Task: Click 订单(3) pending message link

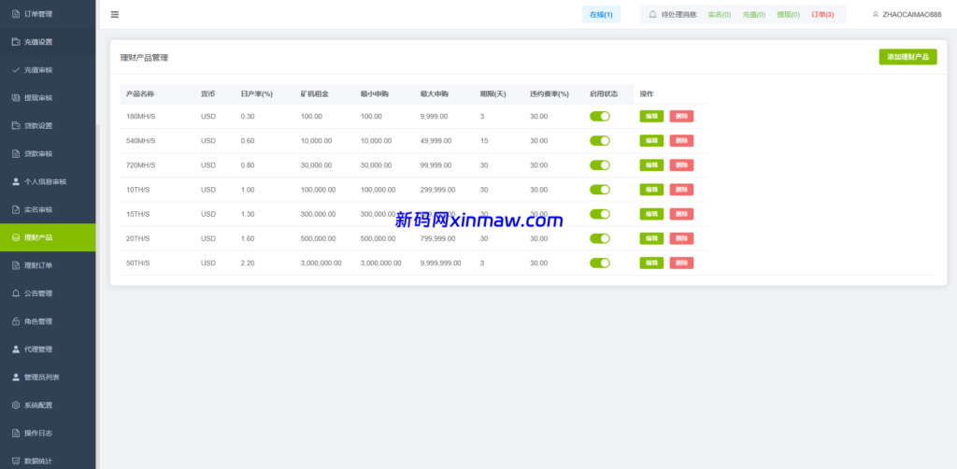Action: point(822,14)
